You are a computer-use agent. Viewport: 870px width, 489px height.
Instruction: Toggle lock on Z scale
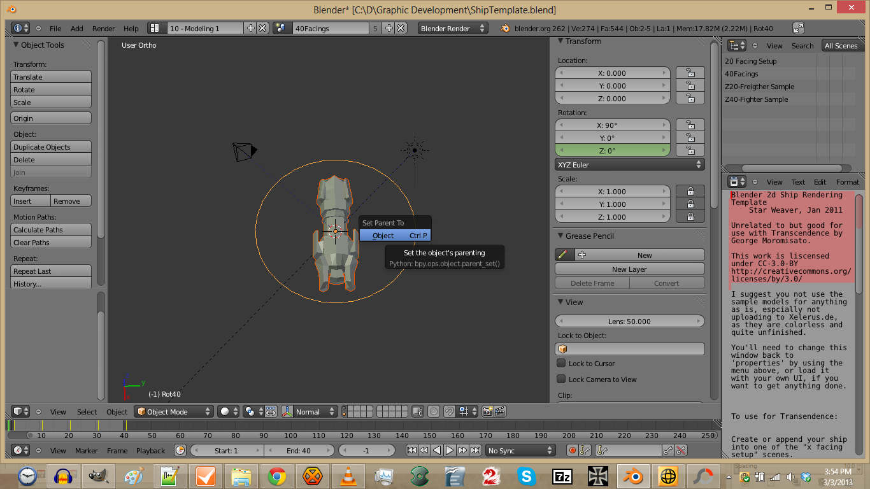click(690, 216)
